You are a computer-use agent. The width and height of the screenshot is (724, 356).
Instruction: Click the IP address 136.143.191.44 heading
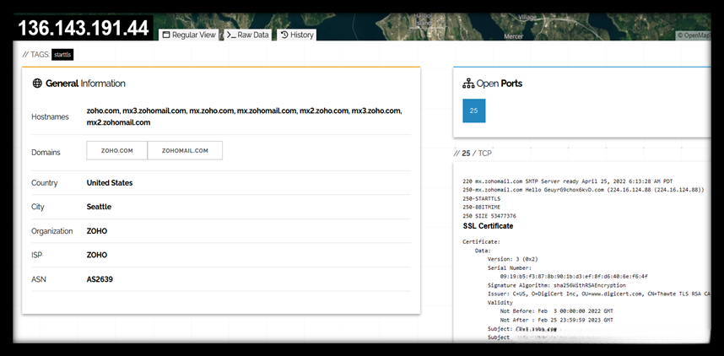coord(83,28)
